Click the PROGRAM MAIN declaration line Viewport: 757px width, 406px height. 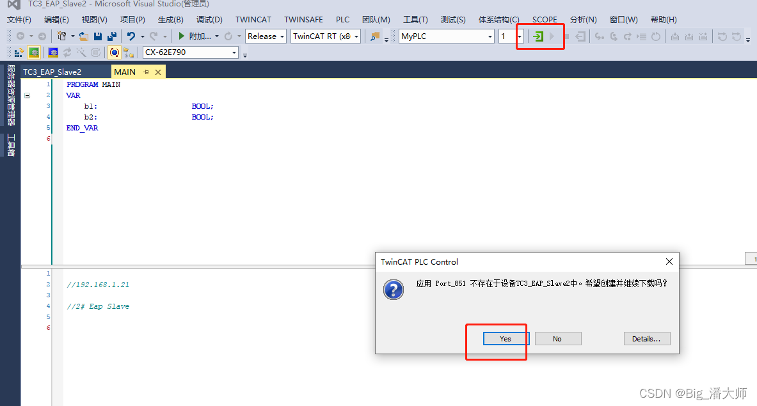click(93, 84)
